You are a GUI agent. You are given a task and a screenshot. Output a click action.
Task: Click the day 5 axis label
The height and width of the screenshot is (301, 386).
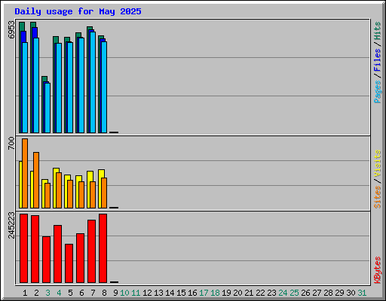(x=70, y=293)
